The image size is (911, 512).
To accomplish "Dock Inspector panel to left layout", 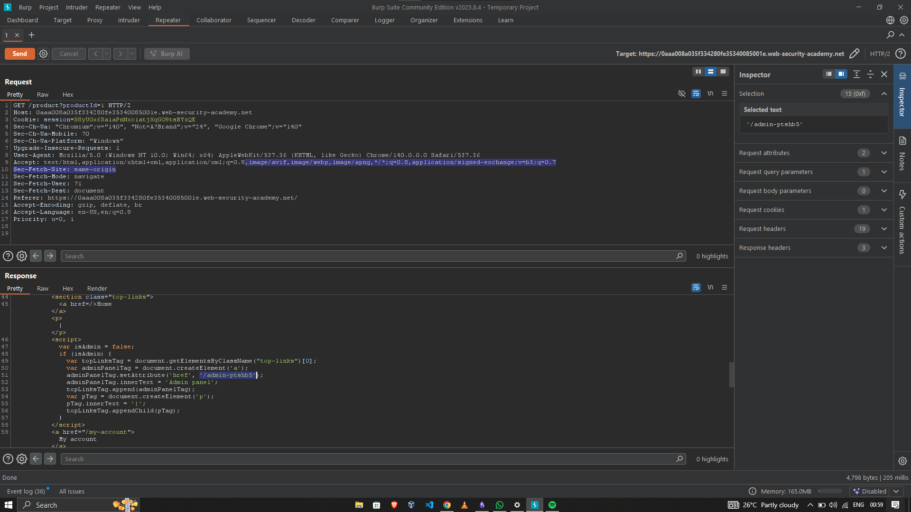I will (x=828, y=74).
